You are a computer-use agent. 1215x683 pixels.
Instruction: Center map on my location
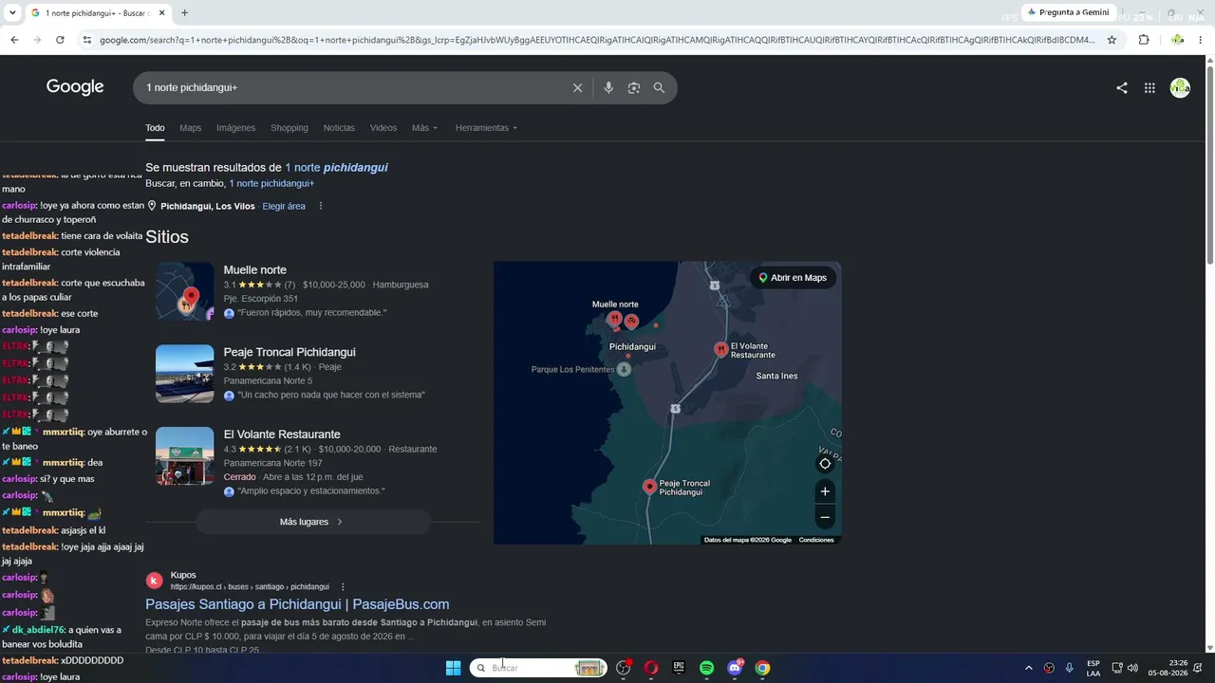[x=825, y=464]
